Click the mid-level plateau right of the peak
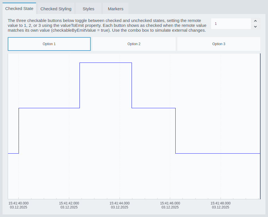The height and width of the screenshot is (217, 268). point(154,108)
